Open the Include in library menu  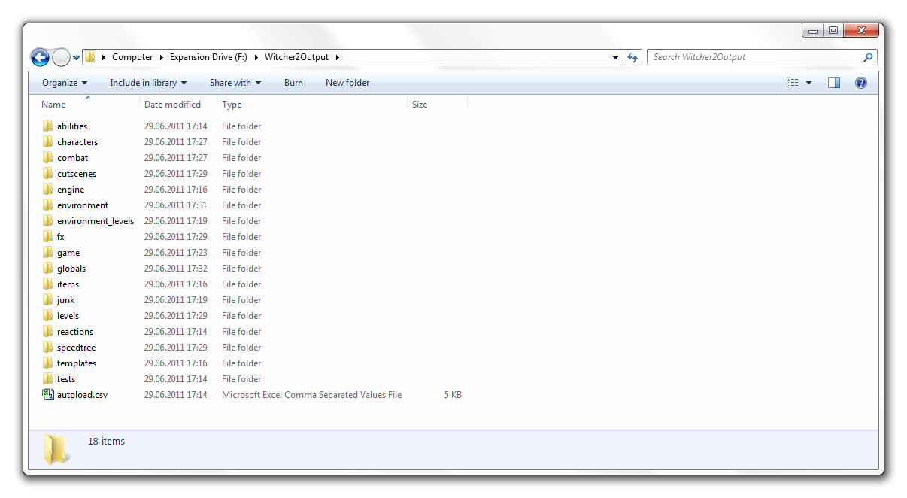(148, 83)
